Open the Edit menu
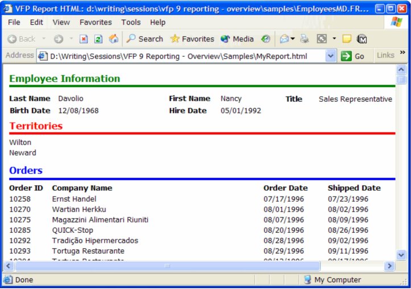 click(x=36, y=23)
